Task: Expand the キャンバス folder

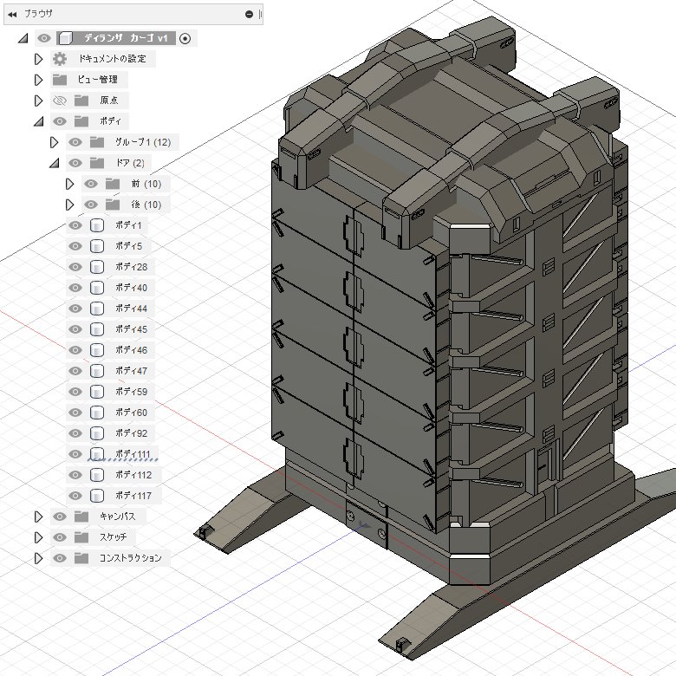Action: 38,517
